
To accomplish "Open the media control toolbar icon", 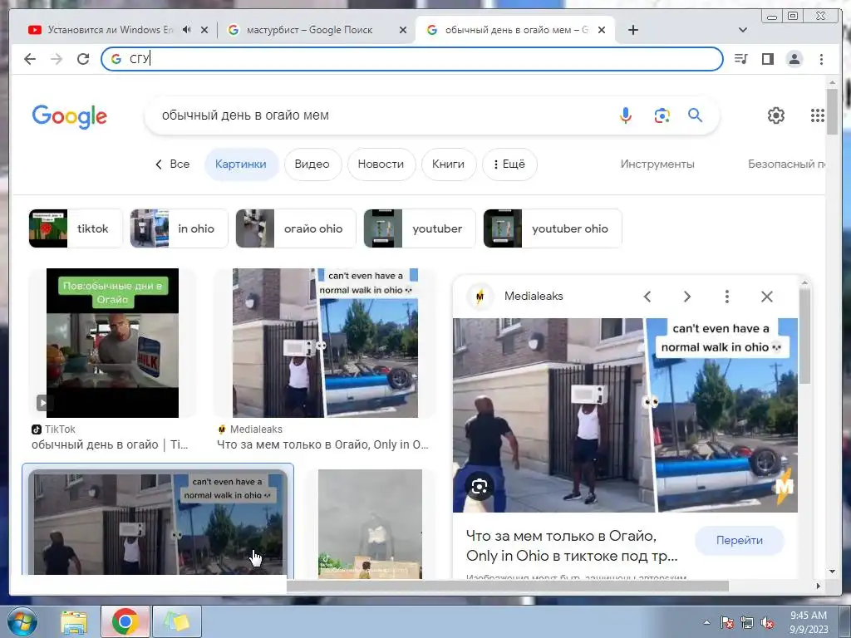I will coord(740,59).
